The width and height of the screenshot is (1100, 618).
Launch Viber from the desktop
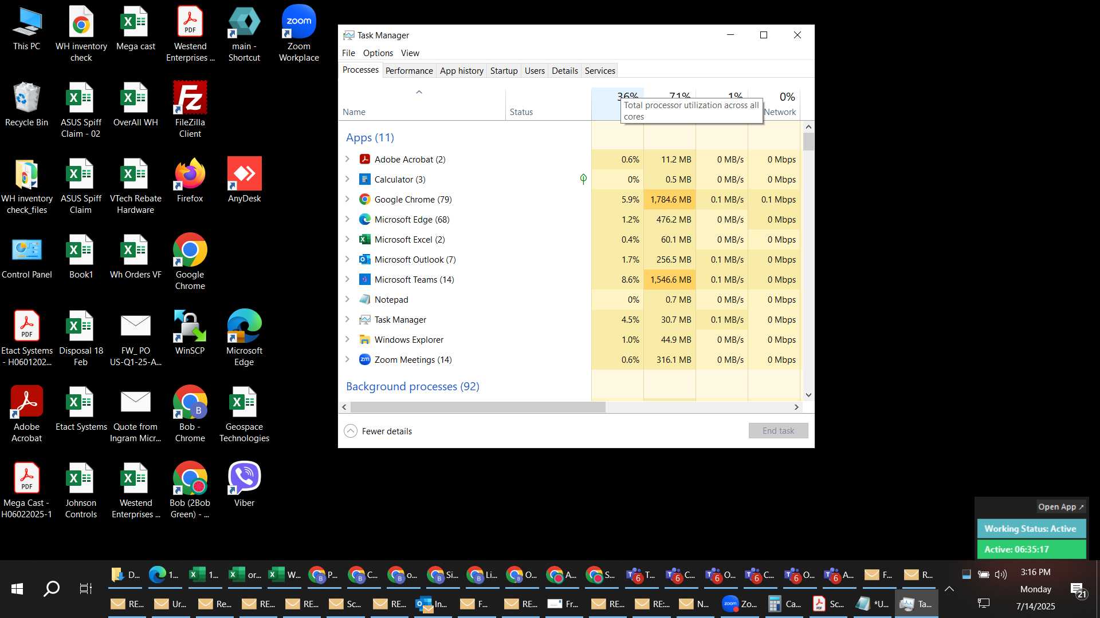pos(244,484)
